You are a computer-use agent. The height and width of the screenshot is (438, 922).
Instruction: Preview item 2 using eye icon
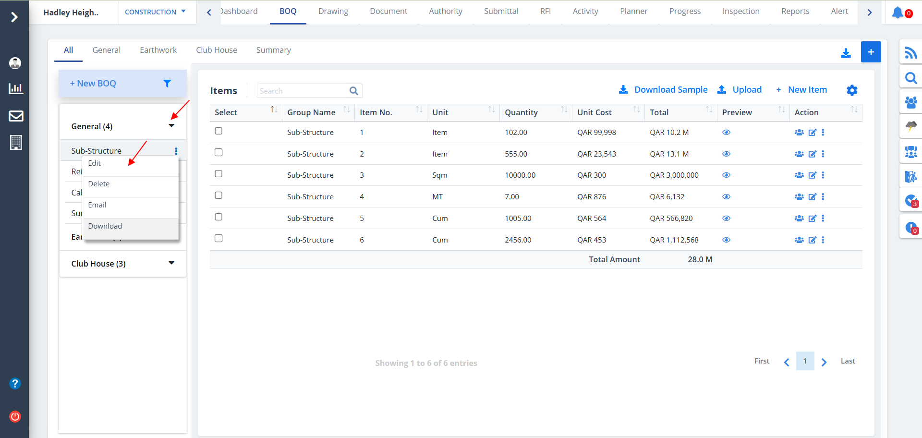[x=726, y=154]
